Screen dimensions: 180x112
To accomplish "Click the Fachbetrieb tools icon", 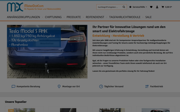I will pos(147,86).
